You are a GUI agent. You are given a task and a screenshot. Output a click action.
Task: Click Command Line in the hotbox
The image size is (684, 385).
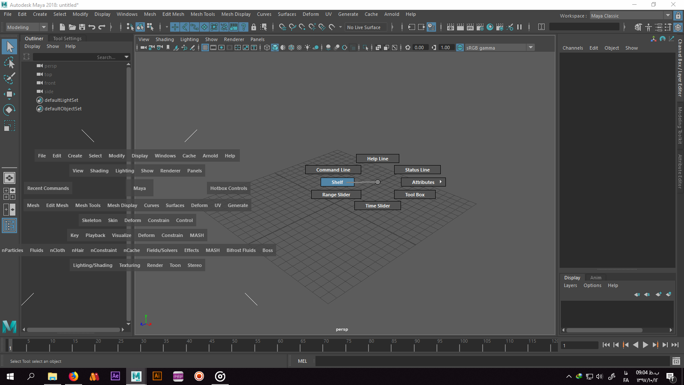333,170
